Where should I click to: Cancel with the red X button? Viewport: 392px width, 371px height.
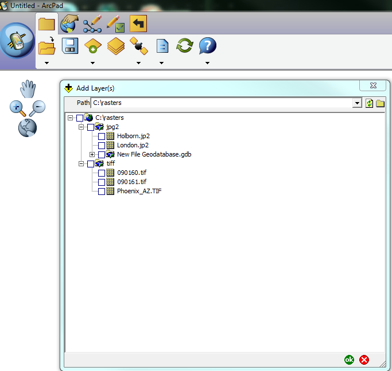coord(364,360)
